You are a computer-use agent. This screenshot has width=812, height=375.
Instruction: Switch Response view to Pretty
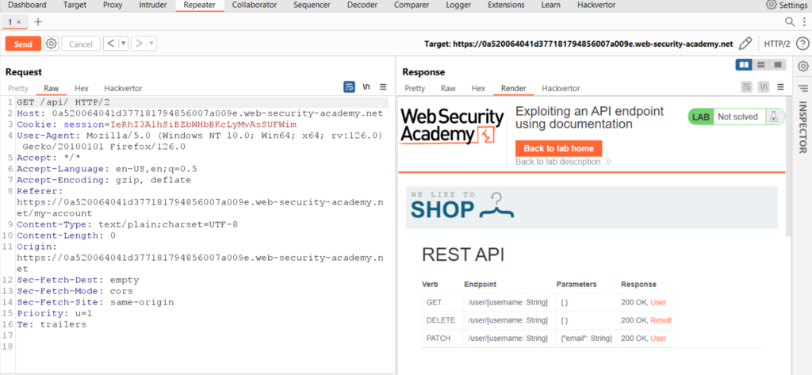pos(415,89)
